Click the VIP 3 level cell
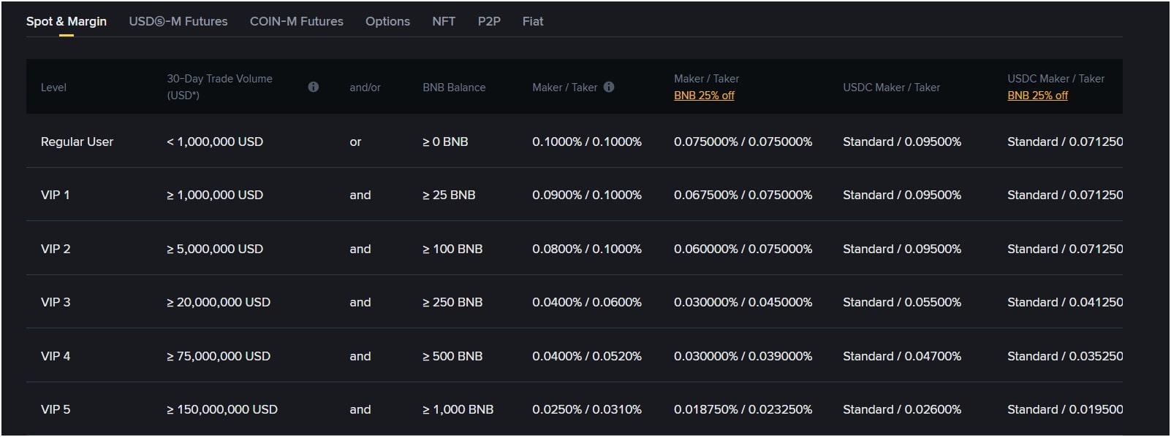Viewport: 1171px width, 437px height. (56, 302)
